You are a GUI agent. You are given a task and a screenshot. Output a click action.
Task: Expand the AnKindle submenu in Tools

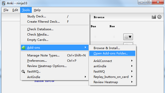tap(55, 77)
